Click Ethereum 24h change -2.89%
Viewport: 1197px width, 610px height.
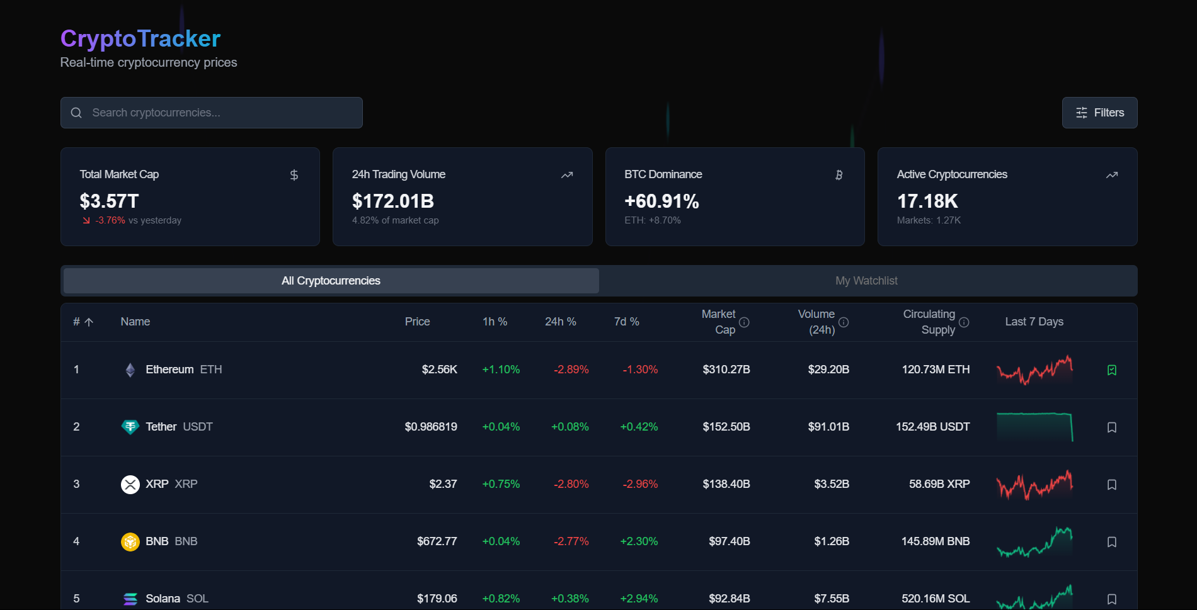pyautogui.click(x=571, y=370)
